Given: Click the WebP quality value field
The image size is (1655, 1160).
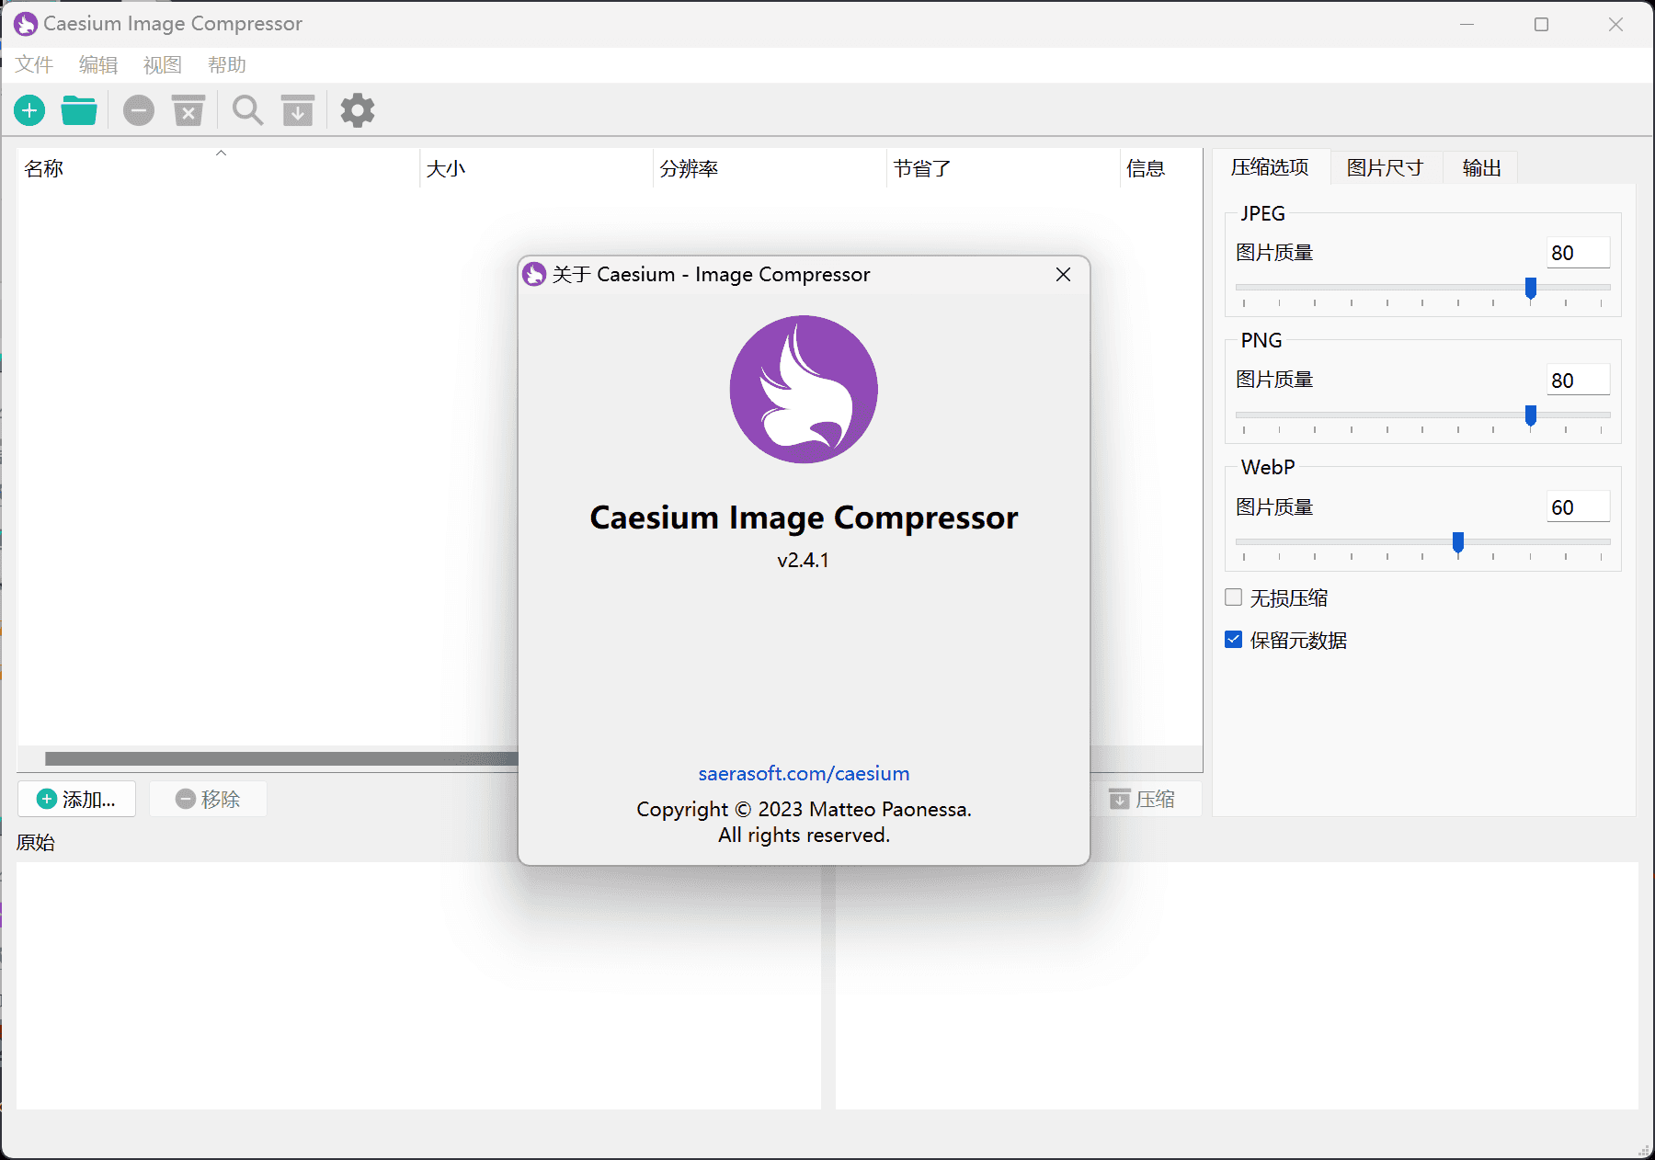Looking at the screenshot, I should pyautogui.click(x=1578, y=507).
